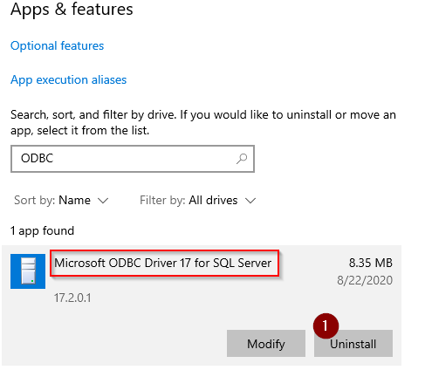Screen dimensions: 425x370
Task: Click the Uninstall button
Action: [x=353, y=344]
